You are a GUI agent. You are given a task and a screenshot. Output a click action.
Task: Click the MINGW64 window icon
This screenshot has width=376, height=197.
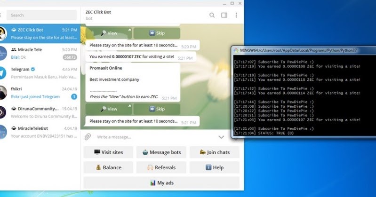[236, 50]
